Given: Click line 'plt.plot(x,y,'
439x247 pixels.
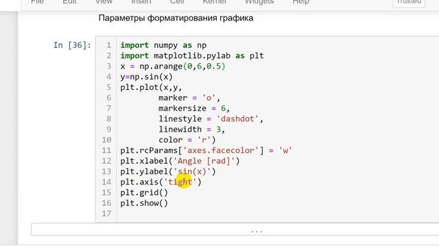Looking at the screenshot, I should 151,87.
